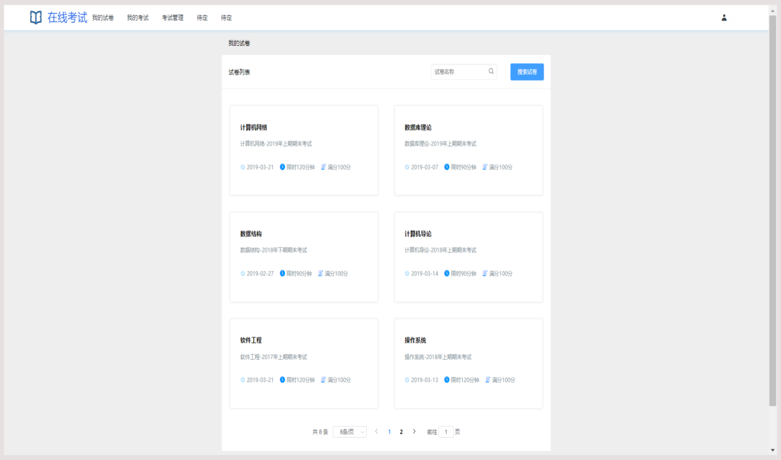Click date icon on 软件工程 card
Viewport: 781px width, 460px height.
click(243, 380)
